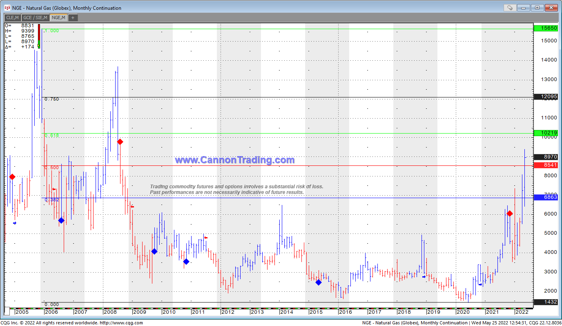The image size is (562, 326).
Task: Click the www.CannonTrading.com watermark text
Action: (x=234, y=160)
